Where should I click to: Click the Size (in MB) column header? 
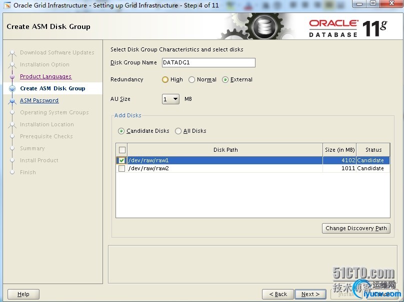click(339, 150)
